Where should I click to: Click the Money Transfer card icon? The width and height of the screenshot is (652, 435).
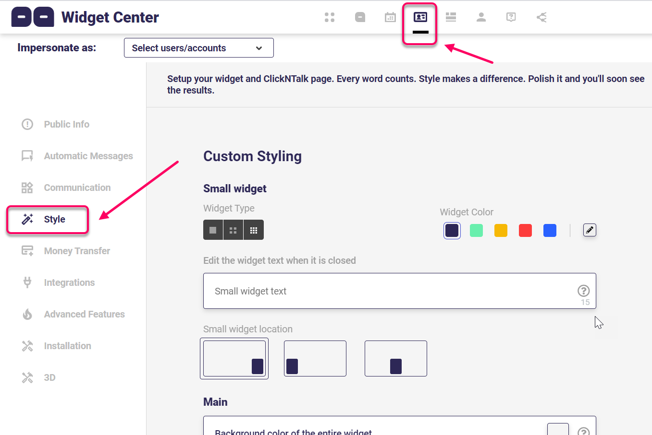[x=27, y=251]
